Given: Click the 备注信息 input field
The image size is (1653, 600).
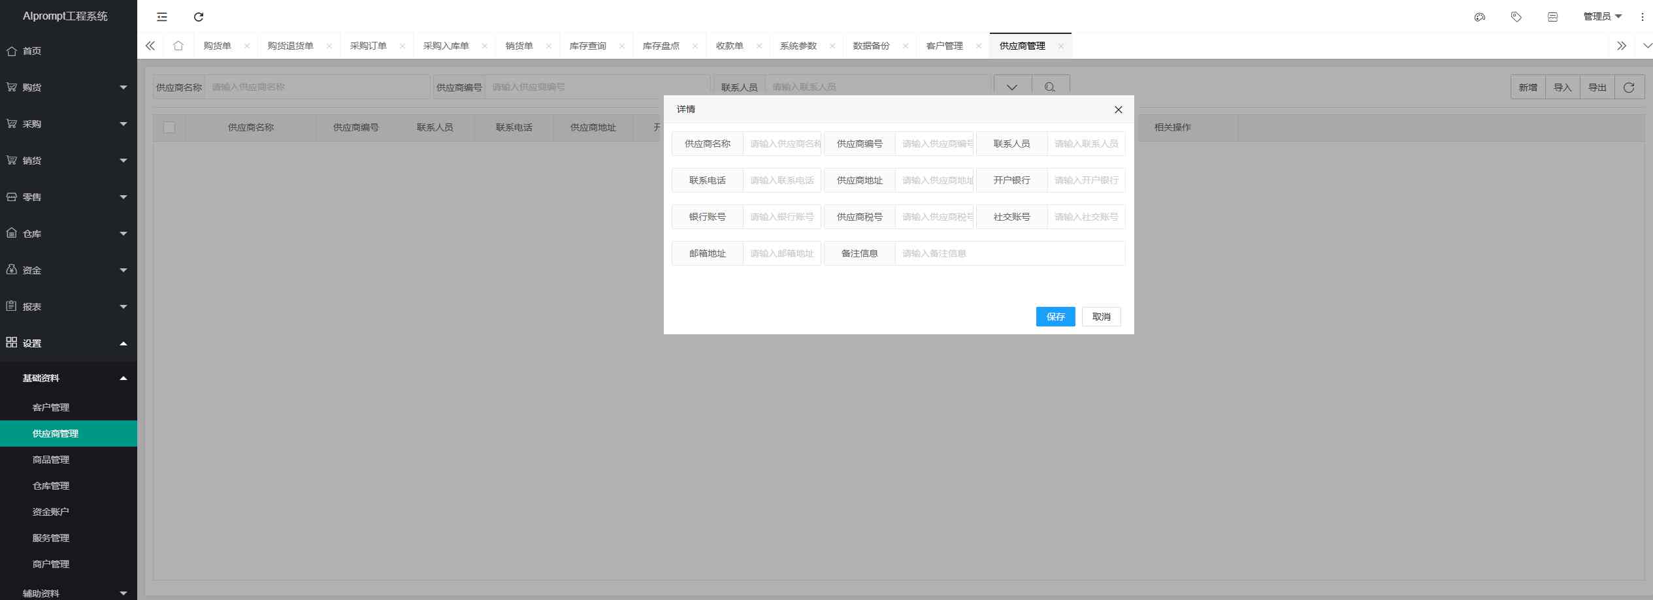Looking at the screenshot, I should click(1009, 253).
